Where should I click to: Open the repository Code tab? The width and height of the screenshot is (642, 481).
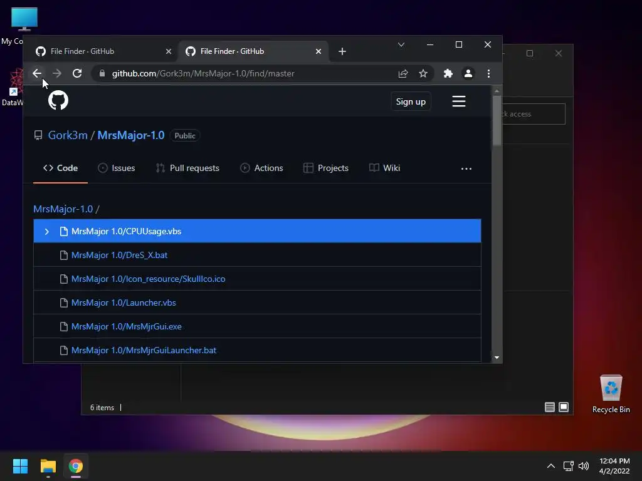(x=60, y=168)
